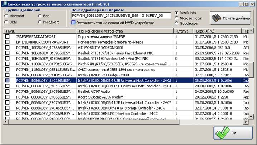Select DevID.info as search source
The height and width of the screenshot is (145, 257).
pyautogui.click(x=176, y=13)
